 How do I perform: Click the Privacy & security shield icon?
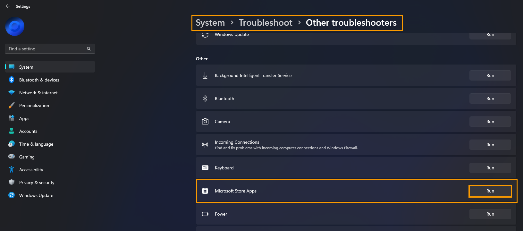(x=12, y=182)
